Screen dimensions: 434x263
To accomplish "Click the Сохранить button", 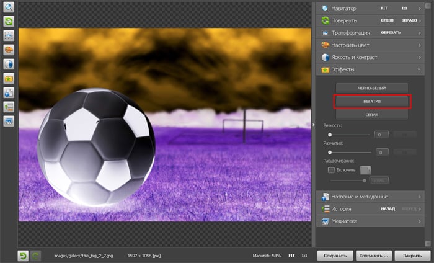I will click(x=335, y=255).
